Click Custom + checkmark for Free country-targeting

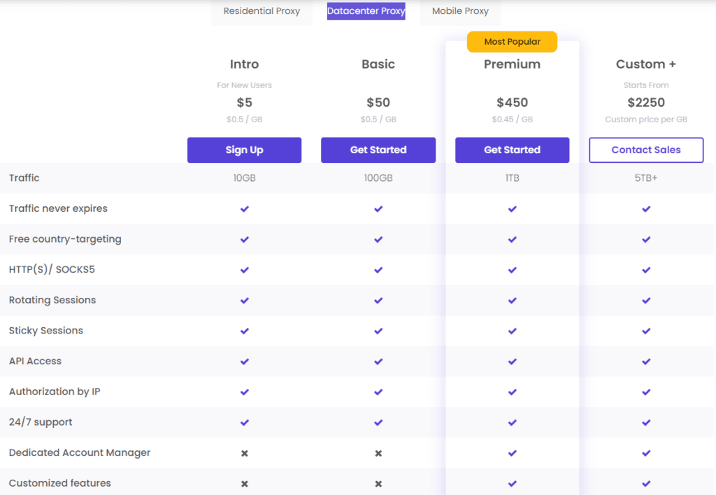point(646,239)
